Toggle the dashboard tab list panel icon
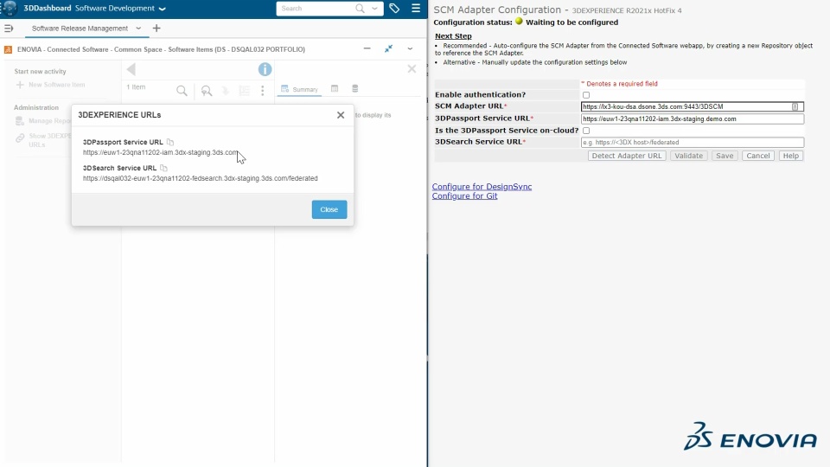830x467 pixels. [x=9, y=29]
